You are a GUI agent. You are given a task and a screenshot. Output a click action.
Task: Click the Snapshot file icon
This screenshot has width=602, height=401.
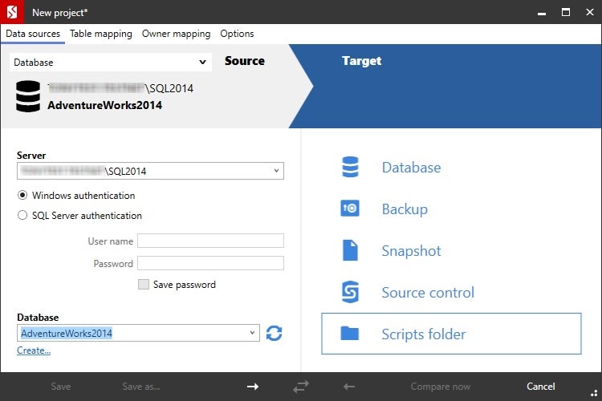(x=350, y=250)
